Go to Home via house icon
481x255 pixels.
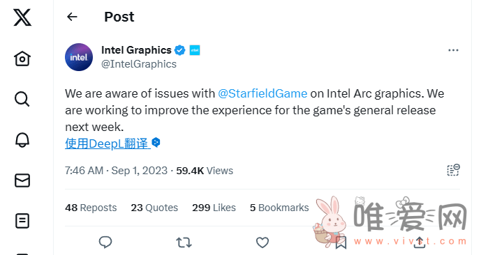click(22, 58)
